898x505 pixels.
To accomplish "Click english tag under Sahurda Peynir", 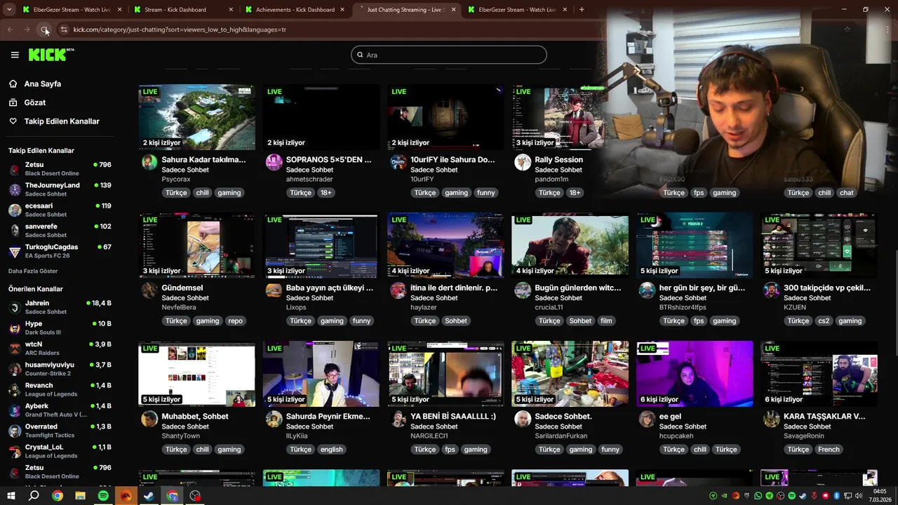I will click(331, 450).
